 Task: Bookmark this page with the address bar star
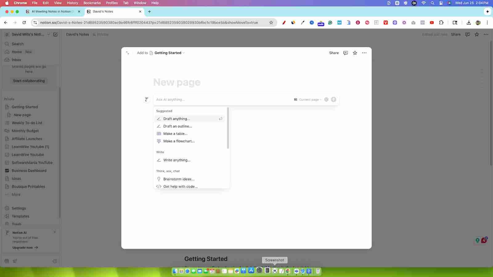pos(271,22)
